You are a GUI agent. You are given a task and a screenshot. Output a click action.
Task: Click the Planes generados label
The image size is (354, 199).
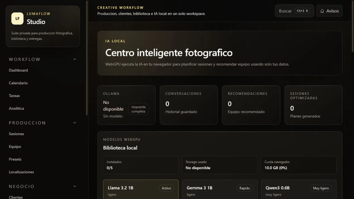click(305, 116)
